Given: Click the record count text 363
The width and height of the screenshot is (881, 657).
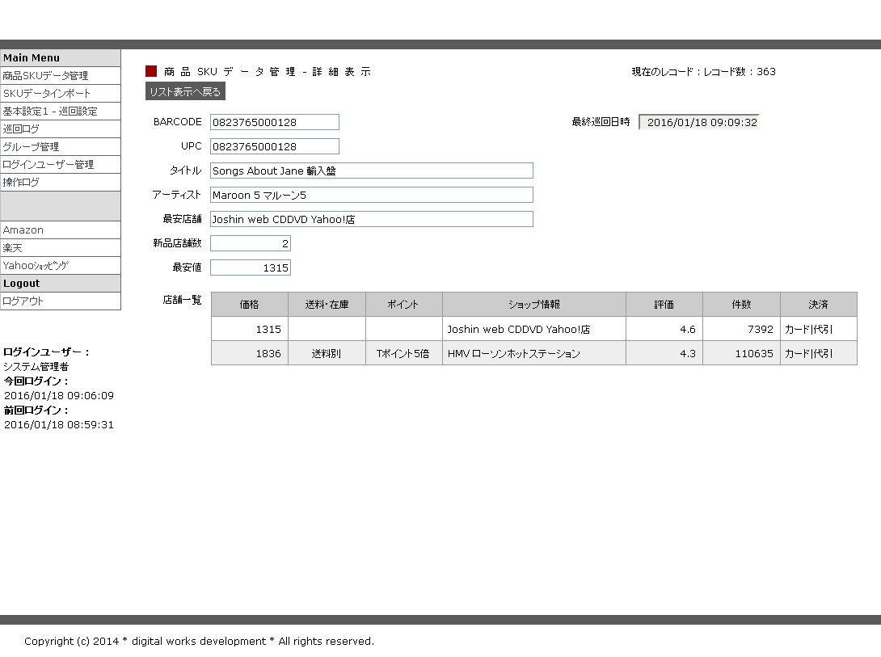Looking at the screenshot, I should (765, 71).
